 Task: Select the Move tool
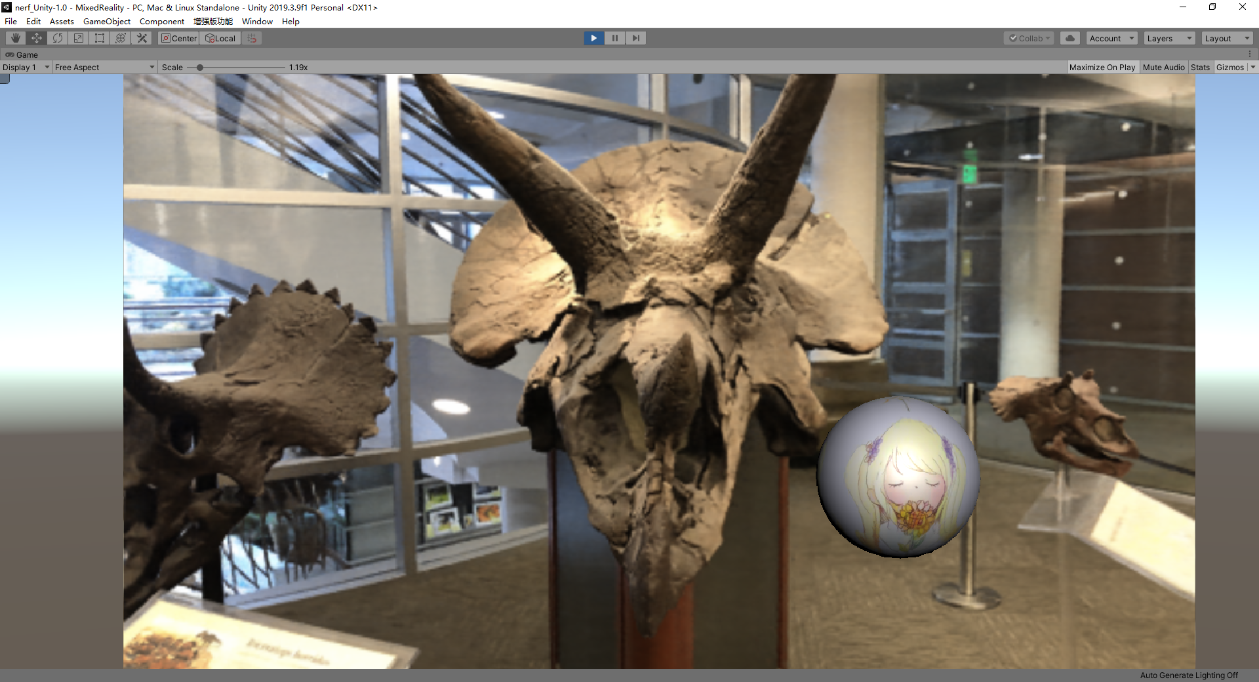pos(36,38)
